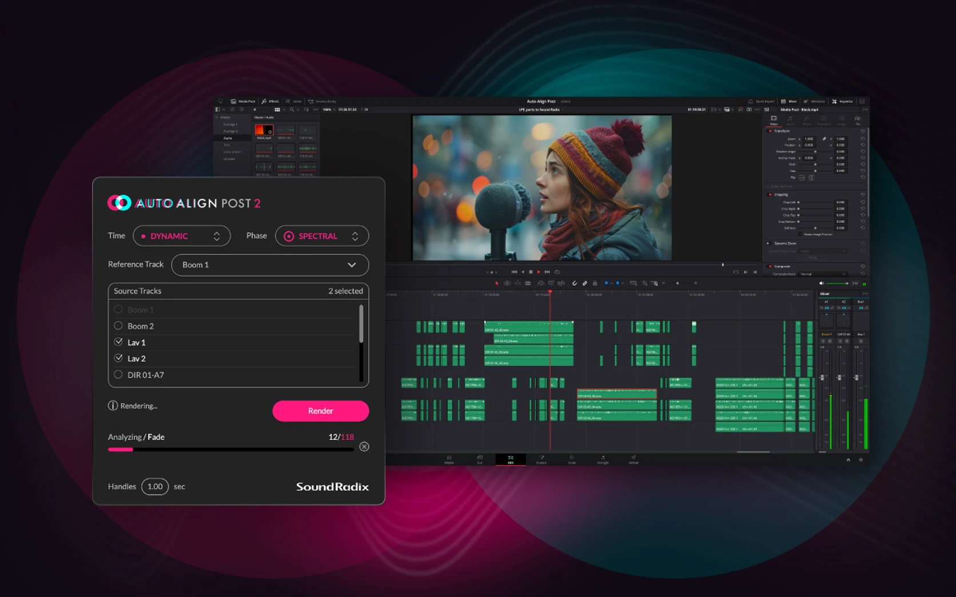This screenshot has height=597, width=956.
Task: Select the arrow Selection Mode tool
Action: [x=497, y=283]
